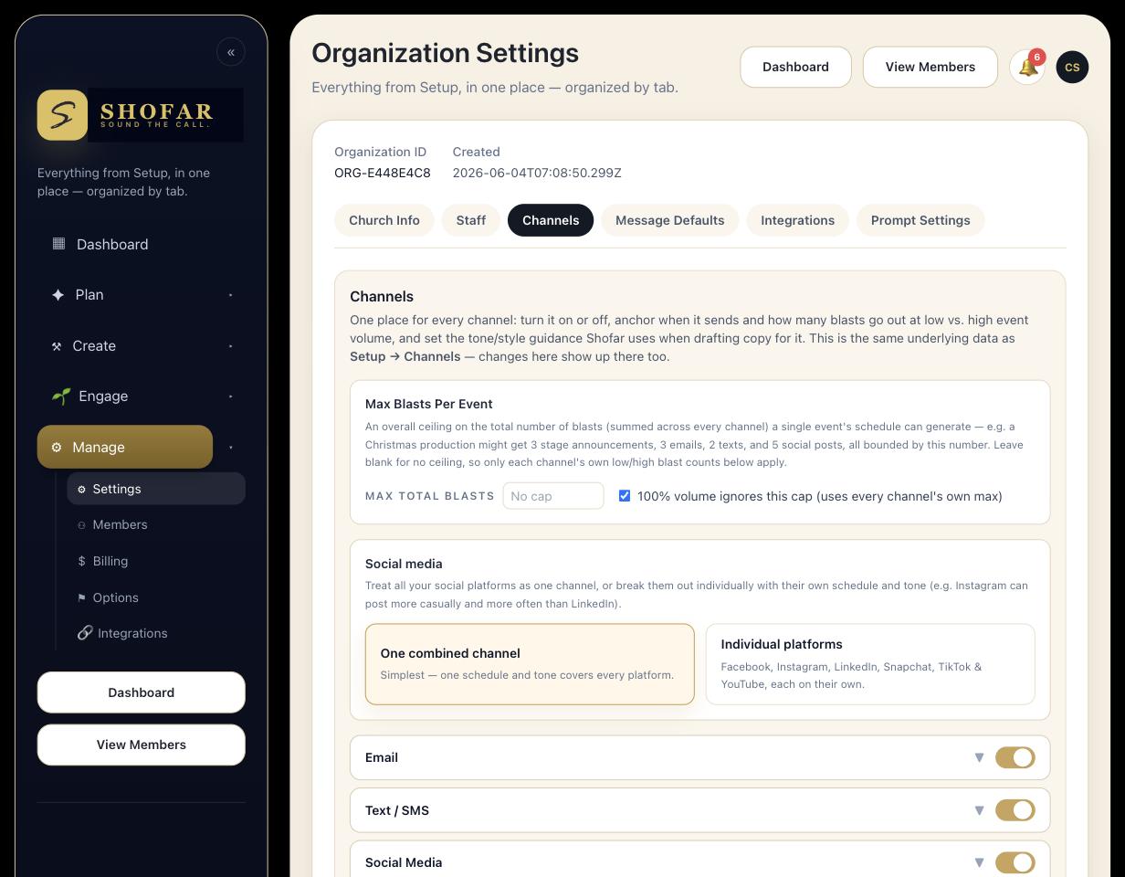1125x877 pixels.
Task: Open Dashboard in sidebar navigation
Action: pos(142,244)
